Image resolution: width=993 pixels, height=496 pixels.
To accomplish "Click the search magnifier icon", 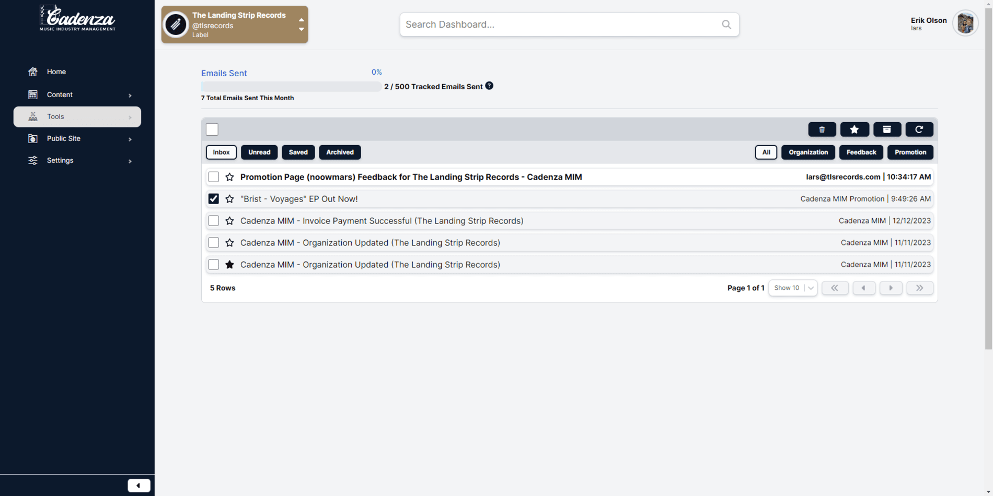I will (x=726, y=25).
